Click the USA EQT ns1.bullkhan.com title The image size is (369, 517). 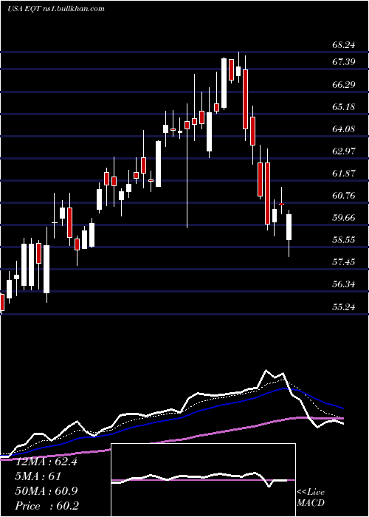click(x=56, y=9)
